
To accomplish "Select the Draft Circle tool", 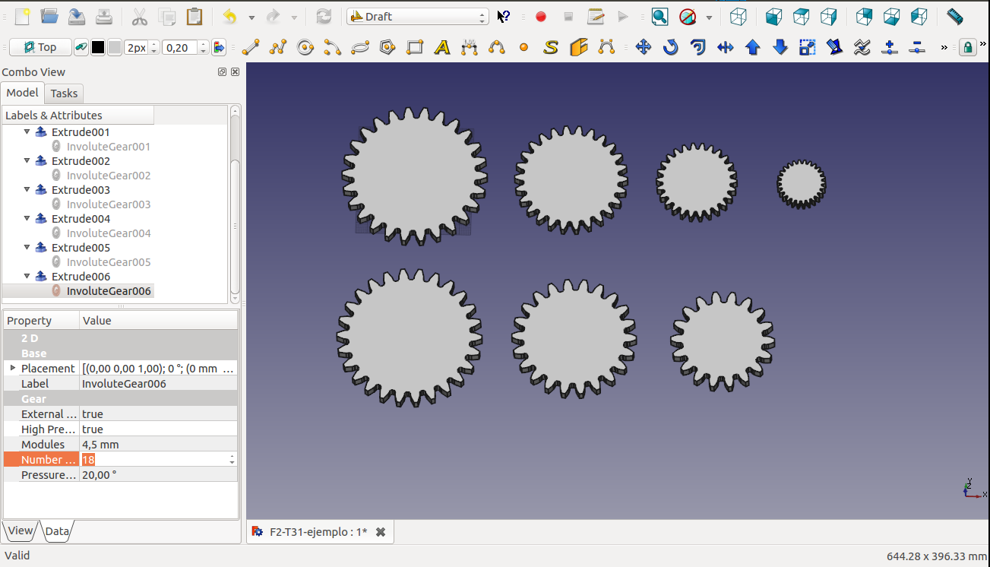I will (x=305, y=48).
